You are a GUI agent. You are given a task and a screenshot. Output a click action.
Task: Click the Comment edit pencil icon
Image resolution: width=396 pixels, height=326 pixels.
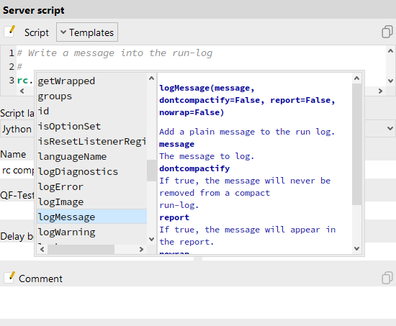point(9,278)
